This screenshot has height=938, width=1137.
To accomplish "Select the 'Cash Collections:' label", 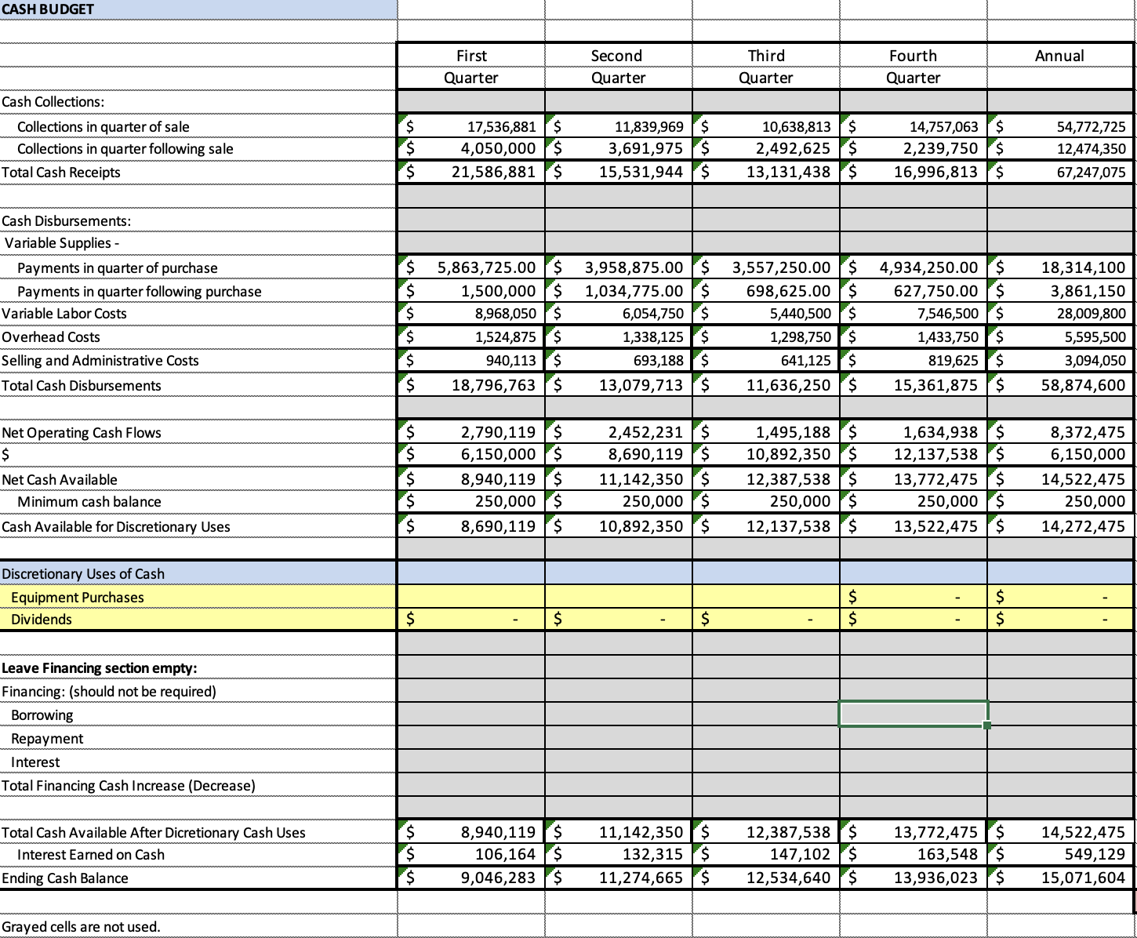I will [53, 102].
